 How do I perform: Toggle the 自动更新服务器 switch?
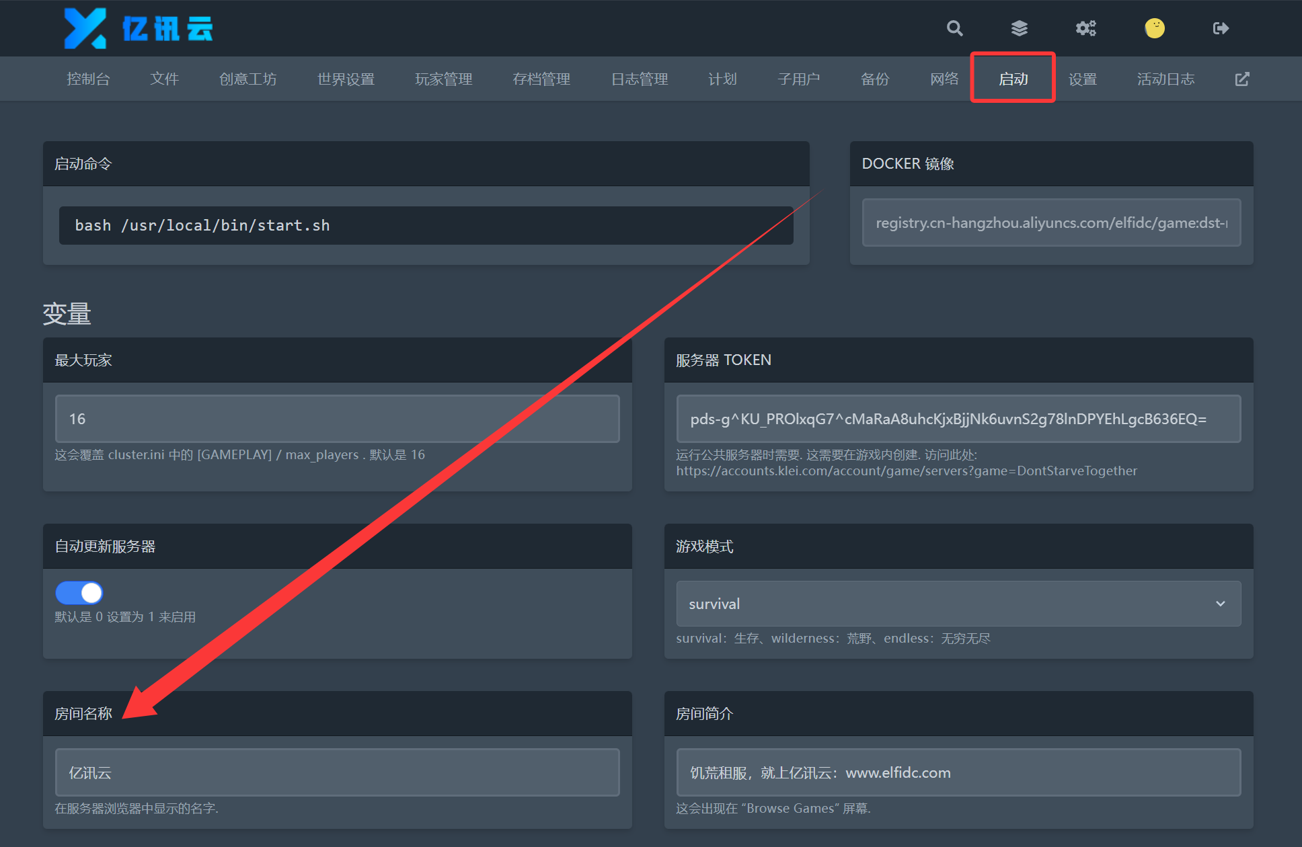pyautogui.click(x=79, y=593)
